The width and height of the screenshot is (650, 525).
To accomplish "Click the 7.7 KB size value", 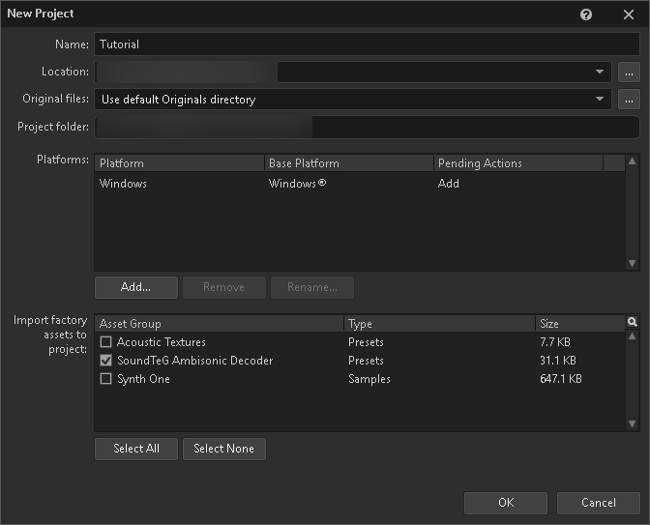I will tap(554, 342).
